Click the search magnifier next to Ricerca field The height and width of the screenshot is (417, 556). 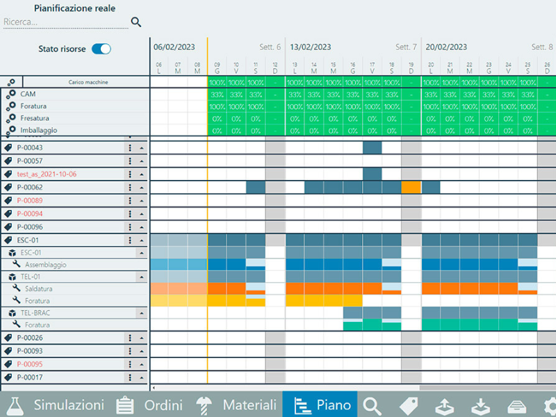[x=136, y=22]
